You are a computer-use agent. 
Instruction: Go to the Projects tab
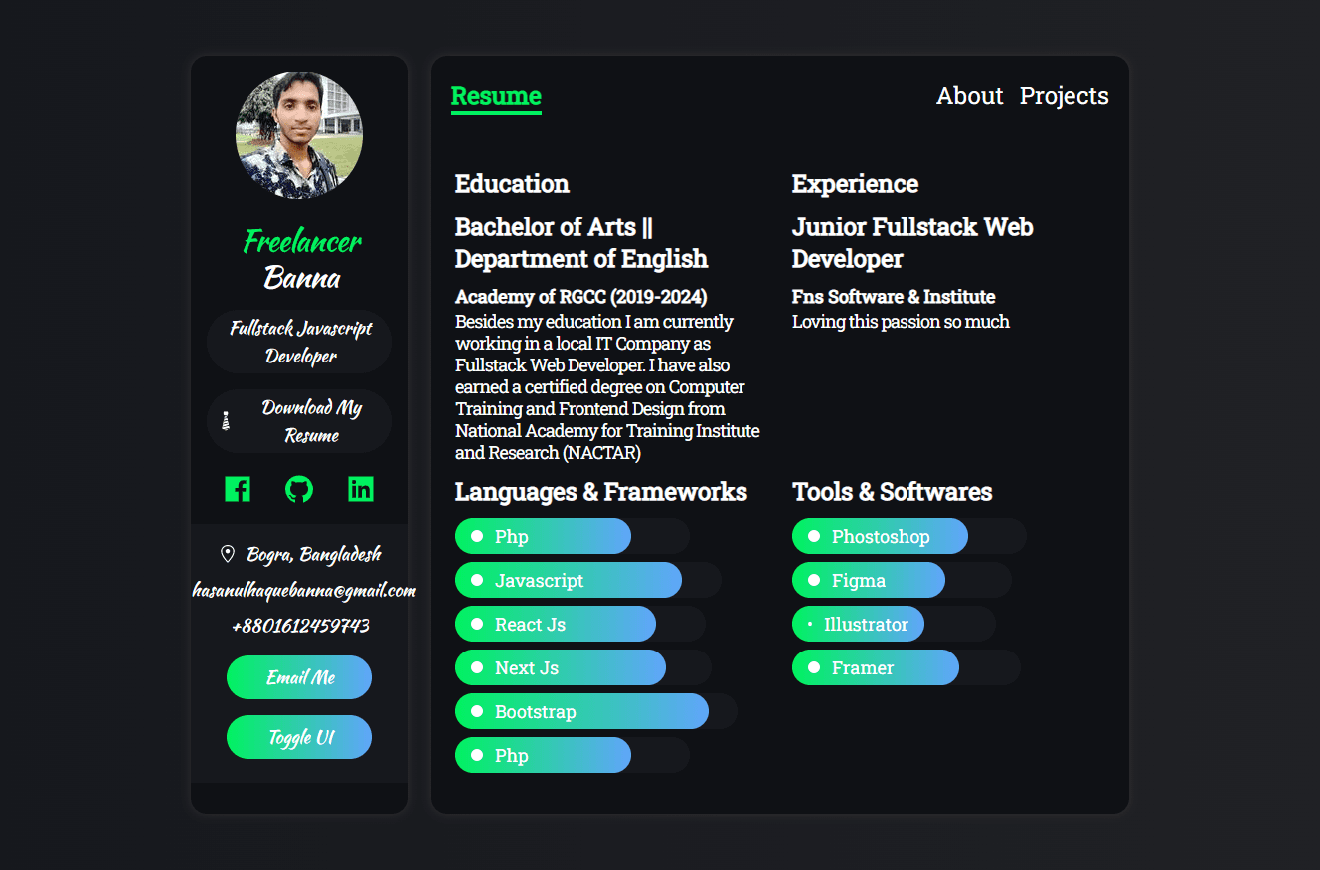pos(1064,96)
